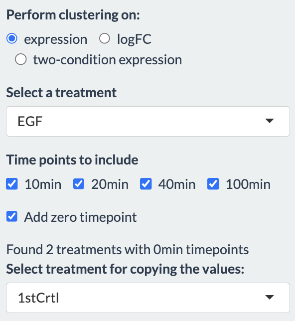Screen dimensions: 295x321
Task: Uncheck the 10min time point
Action: (x=12, y=184)
